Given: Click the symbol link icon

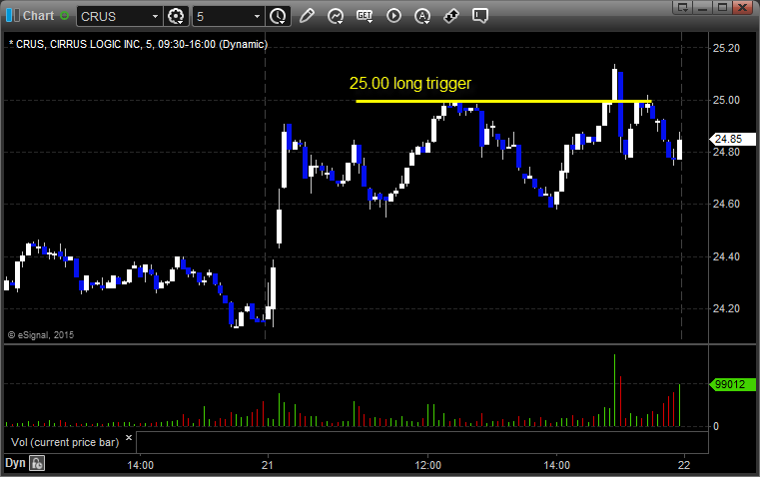Looking at the screenshot, I should [451, 16].
